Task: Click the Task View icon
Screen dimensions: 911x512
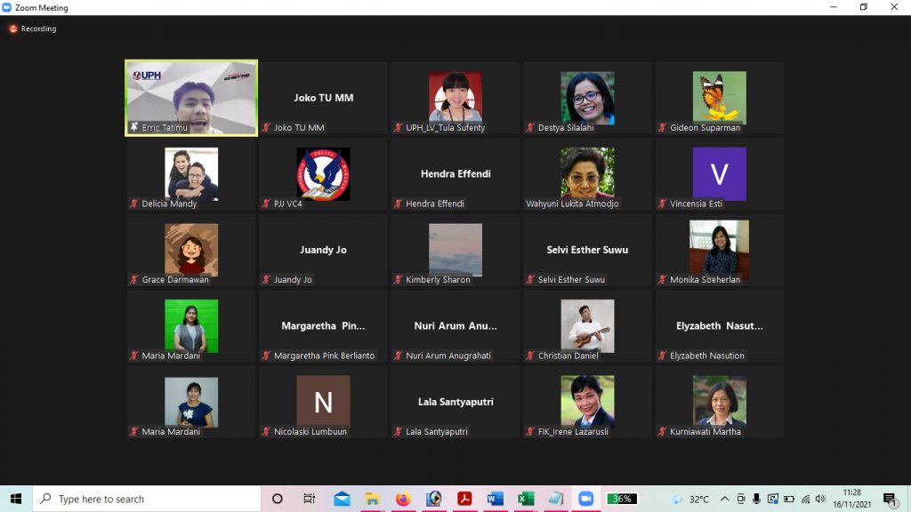Action: click(x=309, y=499)
